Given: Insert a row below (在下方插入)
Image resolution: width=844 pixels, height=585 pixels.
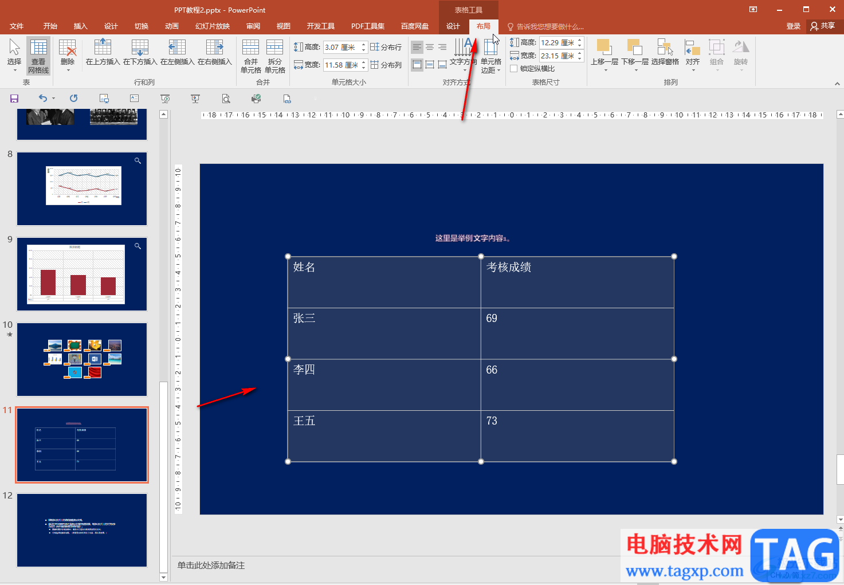Looking at the screenshot, I should click(140, 52).
